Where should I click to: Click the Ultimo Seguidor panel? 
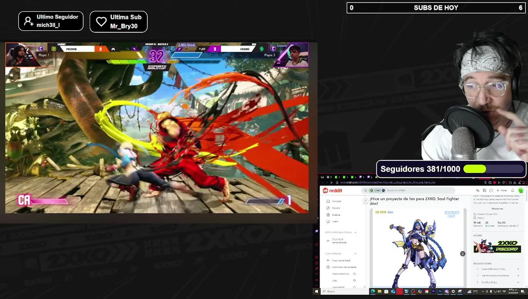51,21
